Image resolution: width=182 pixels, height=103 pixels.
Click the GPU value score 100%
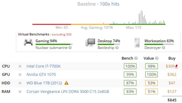click(151, 74)
